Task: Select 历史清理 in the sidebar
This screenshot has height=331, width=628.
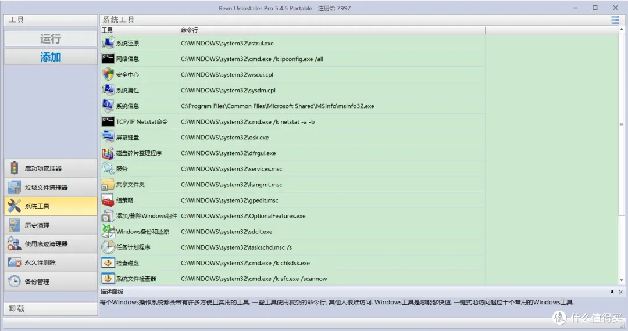Action: 51,225
